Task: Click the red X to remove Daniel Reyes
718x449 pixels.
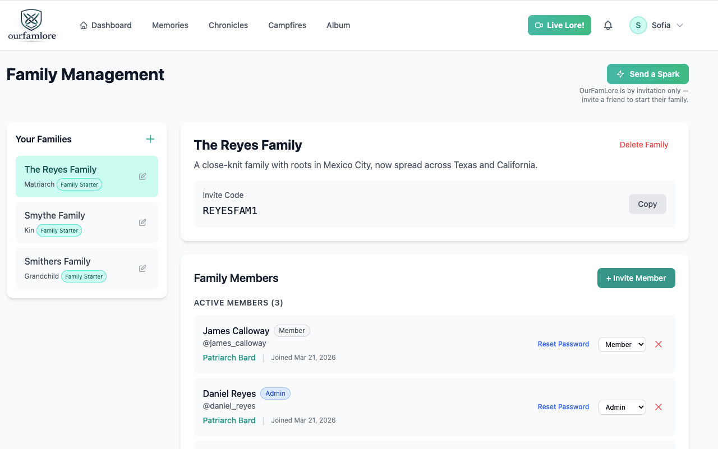Action: click(x=658, y=407)
